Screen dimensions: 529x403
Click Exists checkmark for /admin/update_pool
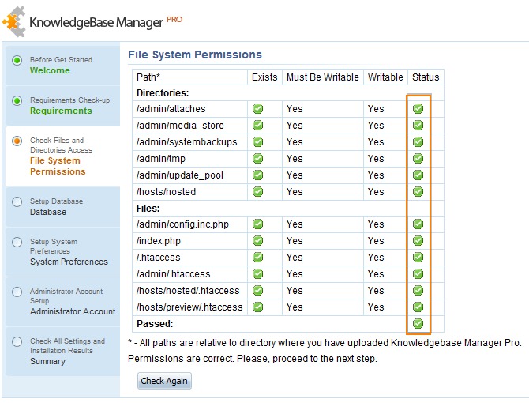click(257, 175)
